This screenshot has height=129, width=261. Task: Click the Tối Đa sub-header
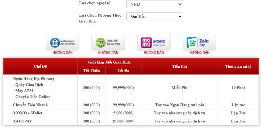tap(123, 70)
